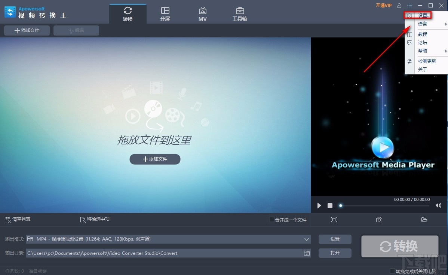This screenshot has width=448, height=275.
Task: Click the gear icon beside 设置
Action: coord(409,15)
